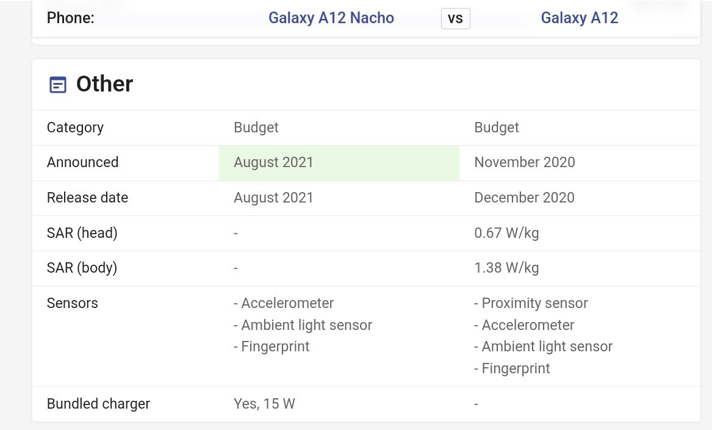Click the Sensors row label
Screen dimensions: 712x430
(x=72, y=303)
